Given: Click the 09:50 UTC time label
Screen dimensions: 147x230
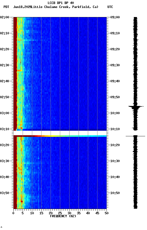Looking at the screenshot, I should [115, 97].
